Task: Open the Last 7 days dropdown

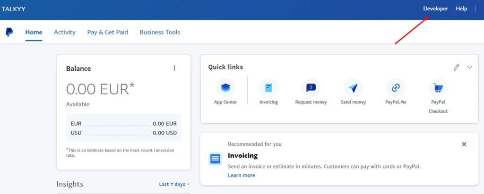Action: [174, 184]
